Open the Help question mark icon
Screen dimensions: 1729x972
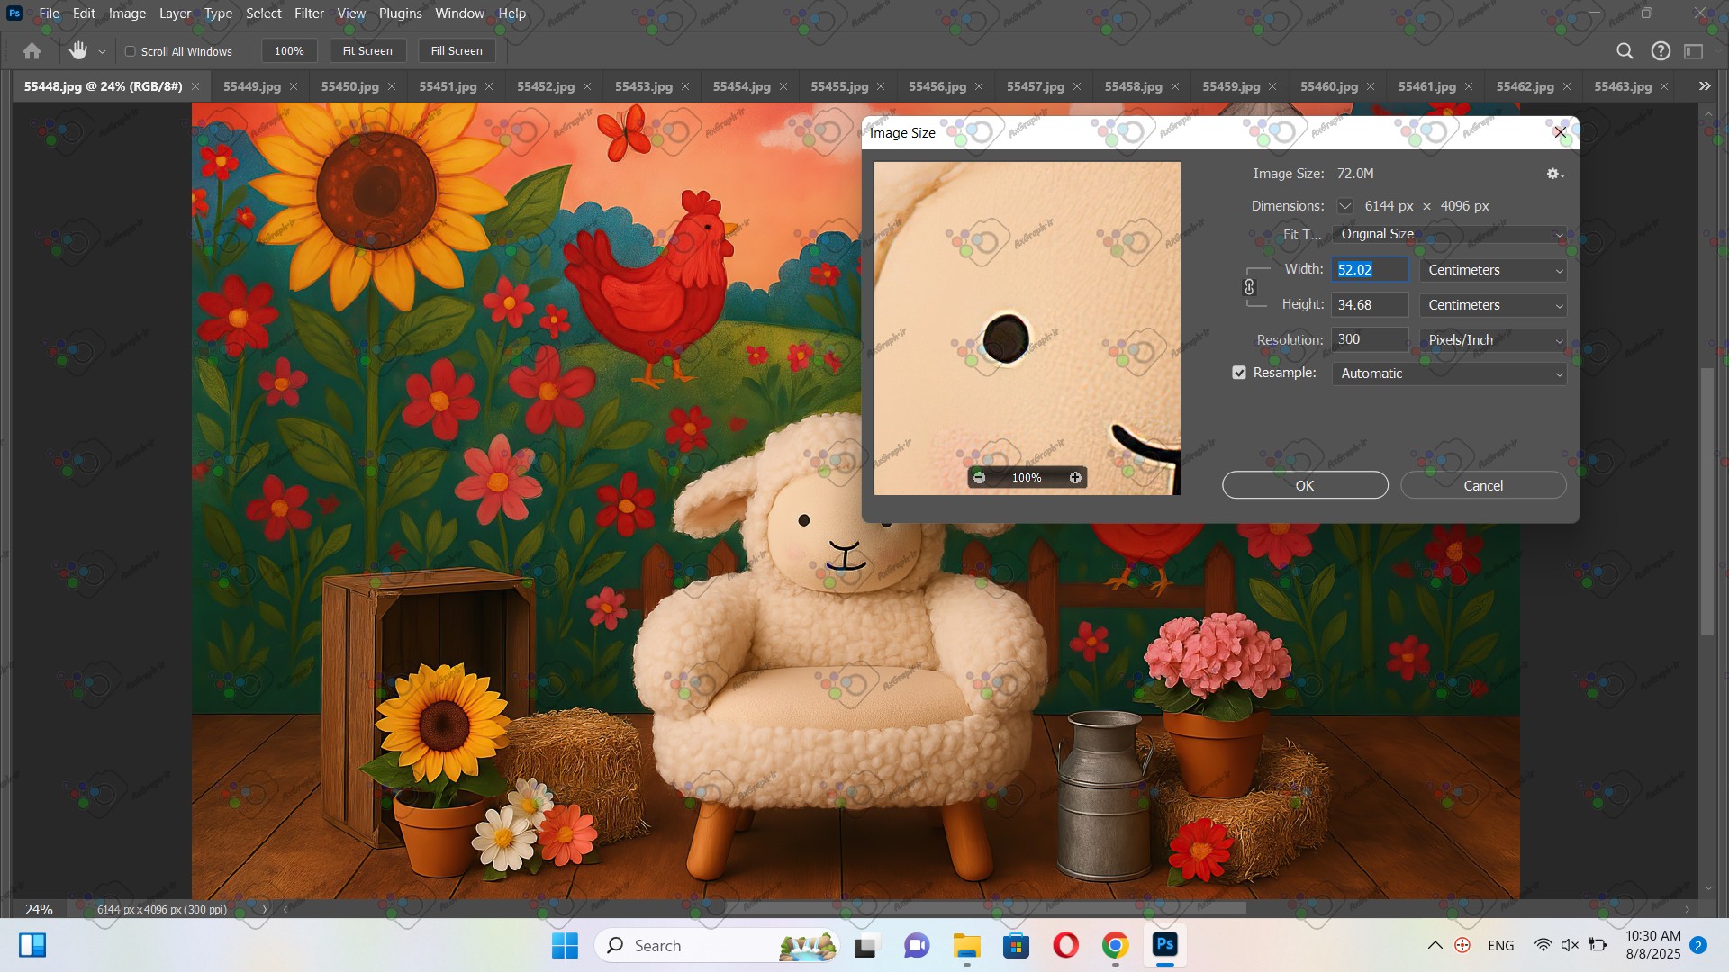pos(1661,51)
